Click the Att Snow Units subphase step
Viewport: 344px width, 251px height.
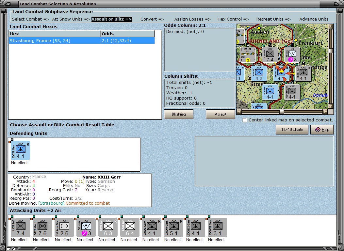[71, 19]
